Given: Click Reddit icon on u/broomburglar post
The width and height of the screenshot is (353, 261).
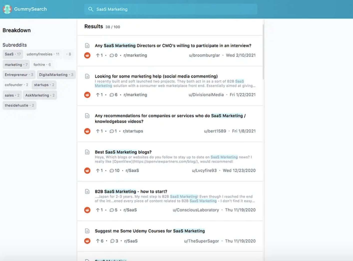Looking at the screenshot, I should [x=87, y=55].
